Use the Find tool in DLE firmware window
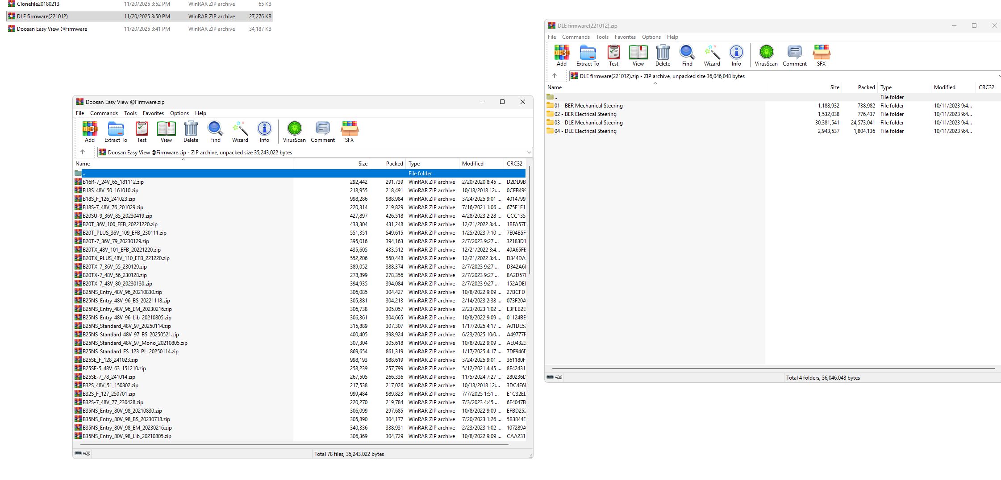The image size is (1001, 480). pyautogui.click(x=687, y=54)
